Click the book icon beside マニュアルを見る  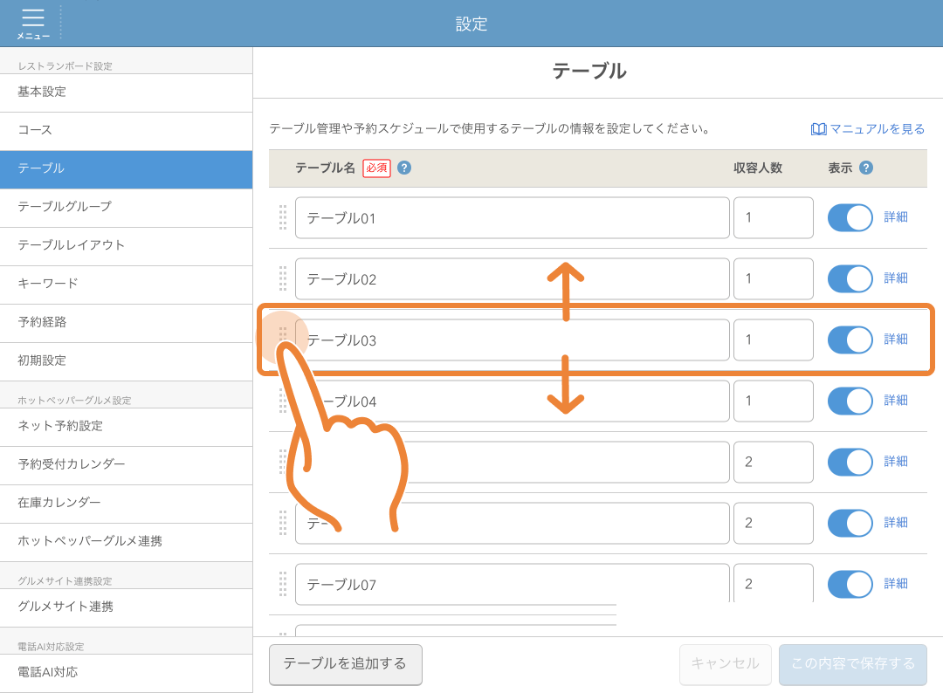tap(817, 128)
